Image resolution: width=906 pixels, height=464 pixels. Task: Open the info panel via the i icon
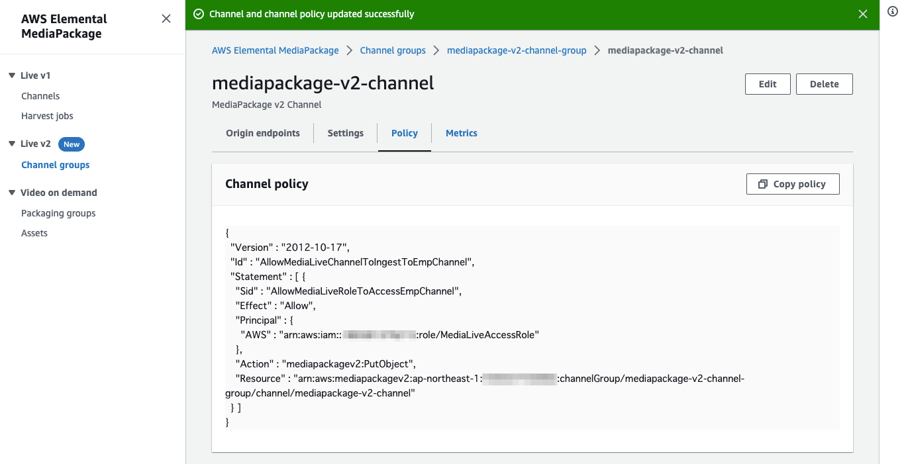pyautogui.click(x=892, y=11)
